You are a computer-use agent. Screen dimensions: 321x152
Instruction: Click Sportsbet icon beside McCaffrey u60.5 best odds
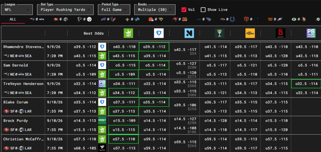[102, 148]
